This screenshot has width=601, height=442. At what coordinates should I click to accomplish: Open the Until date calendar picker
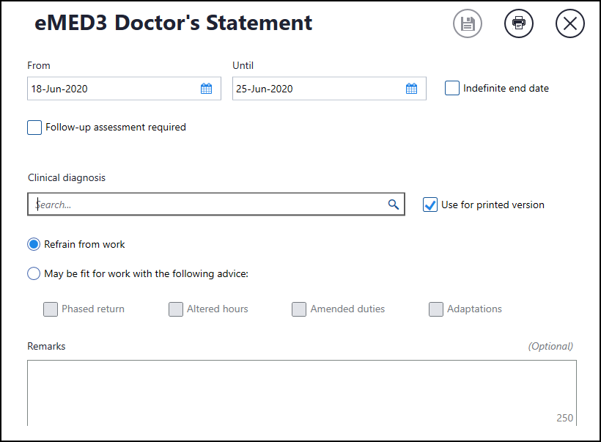411,89
